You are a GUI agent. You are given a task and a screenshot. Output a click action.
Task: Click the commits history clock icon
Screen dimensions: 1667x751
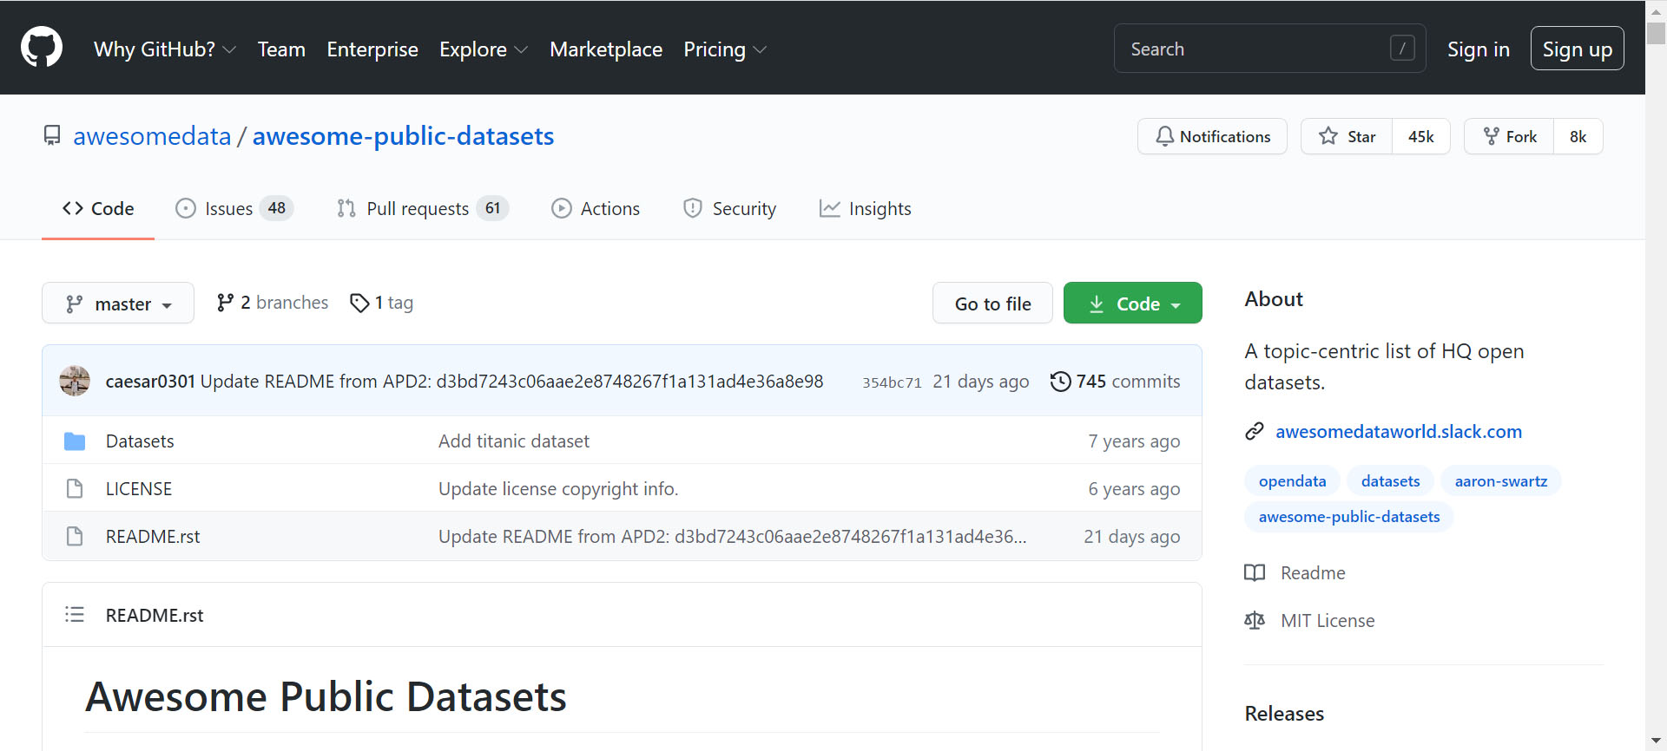[x=1060, y=382]
